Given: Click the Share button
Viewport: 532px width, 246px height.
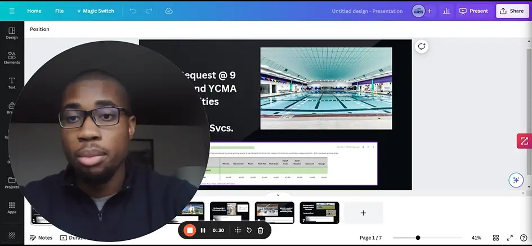Looking at the screenshot, I should (x=512, y=11).
